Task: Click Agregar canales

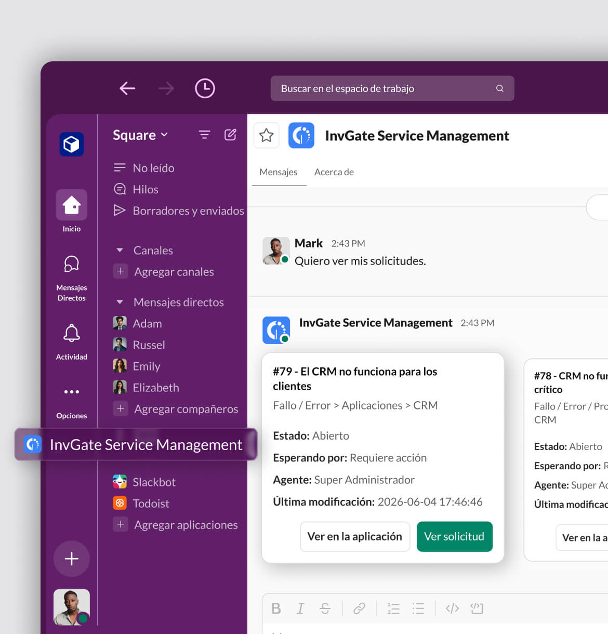Action: [x=164, y=271]
